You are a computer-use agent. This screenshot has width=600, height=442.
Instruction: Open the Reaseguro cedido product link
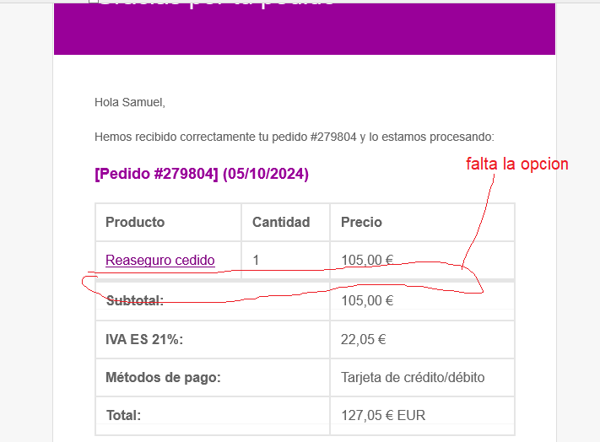click(160, 260)
